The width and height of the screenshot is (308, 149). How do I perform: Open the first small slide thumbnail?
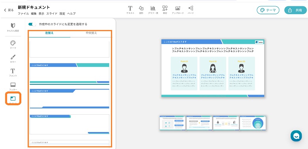click(173, 123)
